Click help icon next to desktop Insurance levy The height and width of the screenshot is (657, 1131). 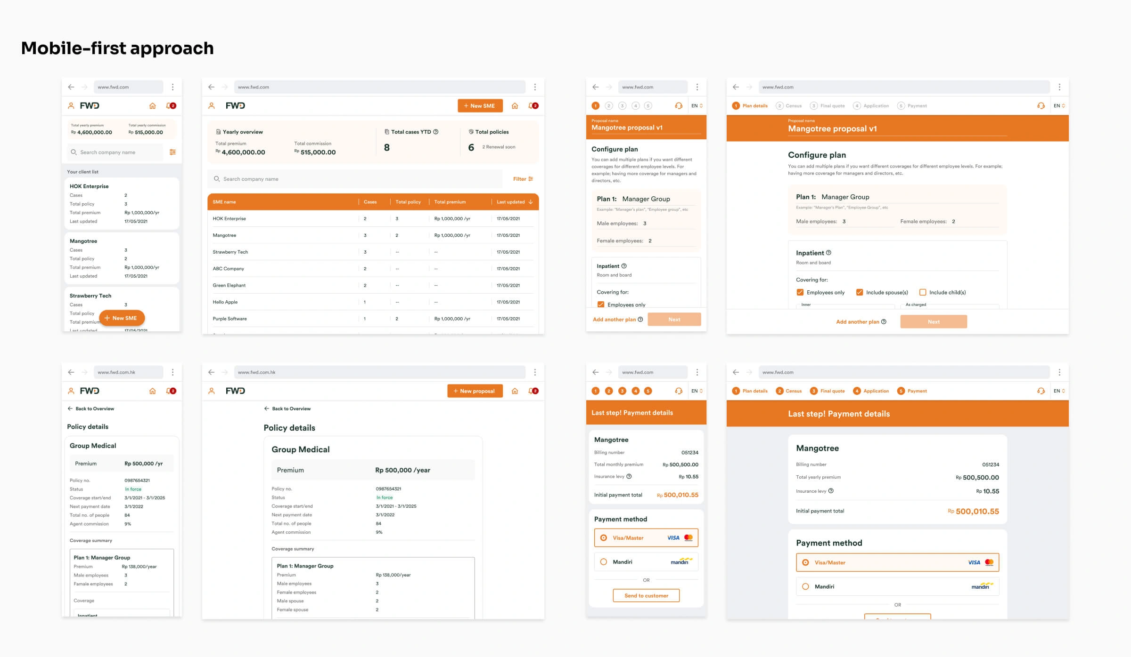click(831, 491)
